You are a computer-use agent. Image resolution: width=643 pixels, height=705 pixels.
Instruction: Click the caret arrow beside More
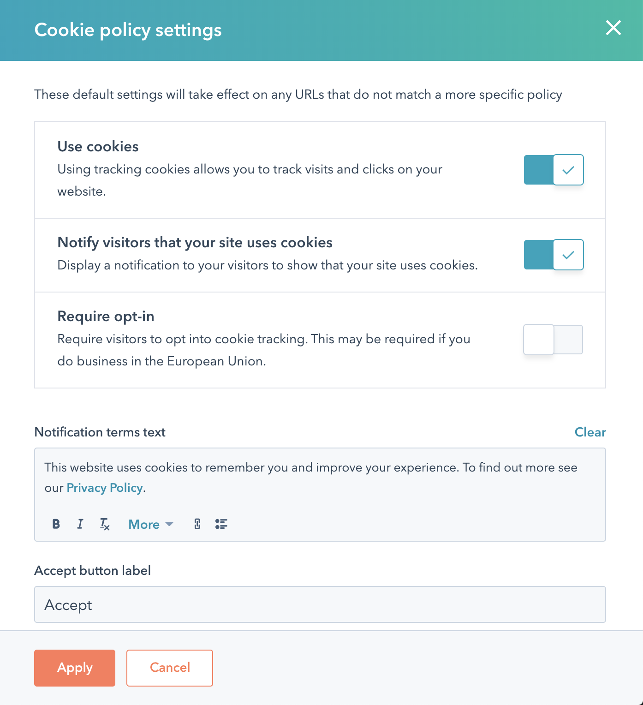pos(169,525)
